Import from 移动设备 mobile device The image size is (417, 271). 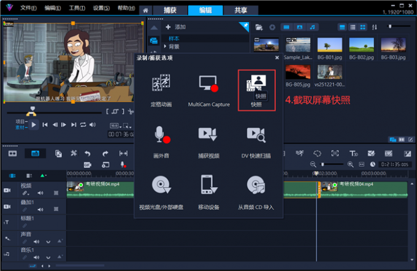(x=208, y=193)
